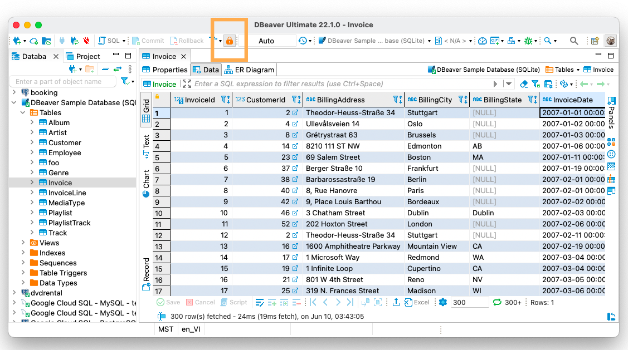Open the result set settings gear
Image resolution: width=628 pixels, height=350 pixels.
click(x=443, y=302)
